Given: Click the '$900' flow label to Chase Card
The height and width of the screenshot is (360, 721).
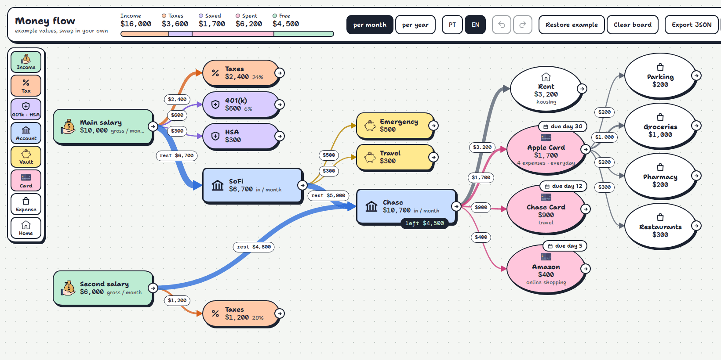Looking at the screenshot, I should click(x=481, y=207).
